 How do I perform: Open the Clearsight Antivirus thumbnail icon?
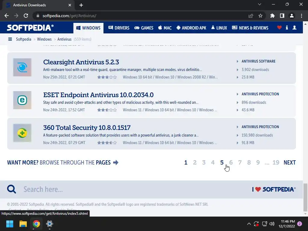coord(22,67)
